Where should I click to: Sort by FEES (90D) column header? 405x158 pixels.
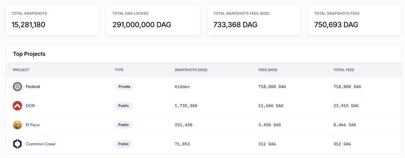pos(268,70)
